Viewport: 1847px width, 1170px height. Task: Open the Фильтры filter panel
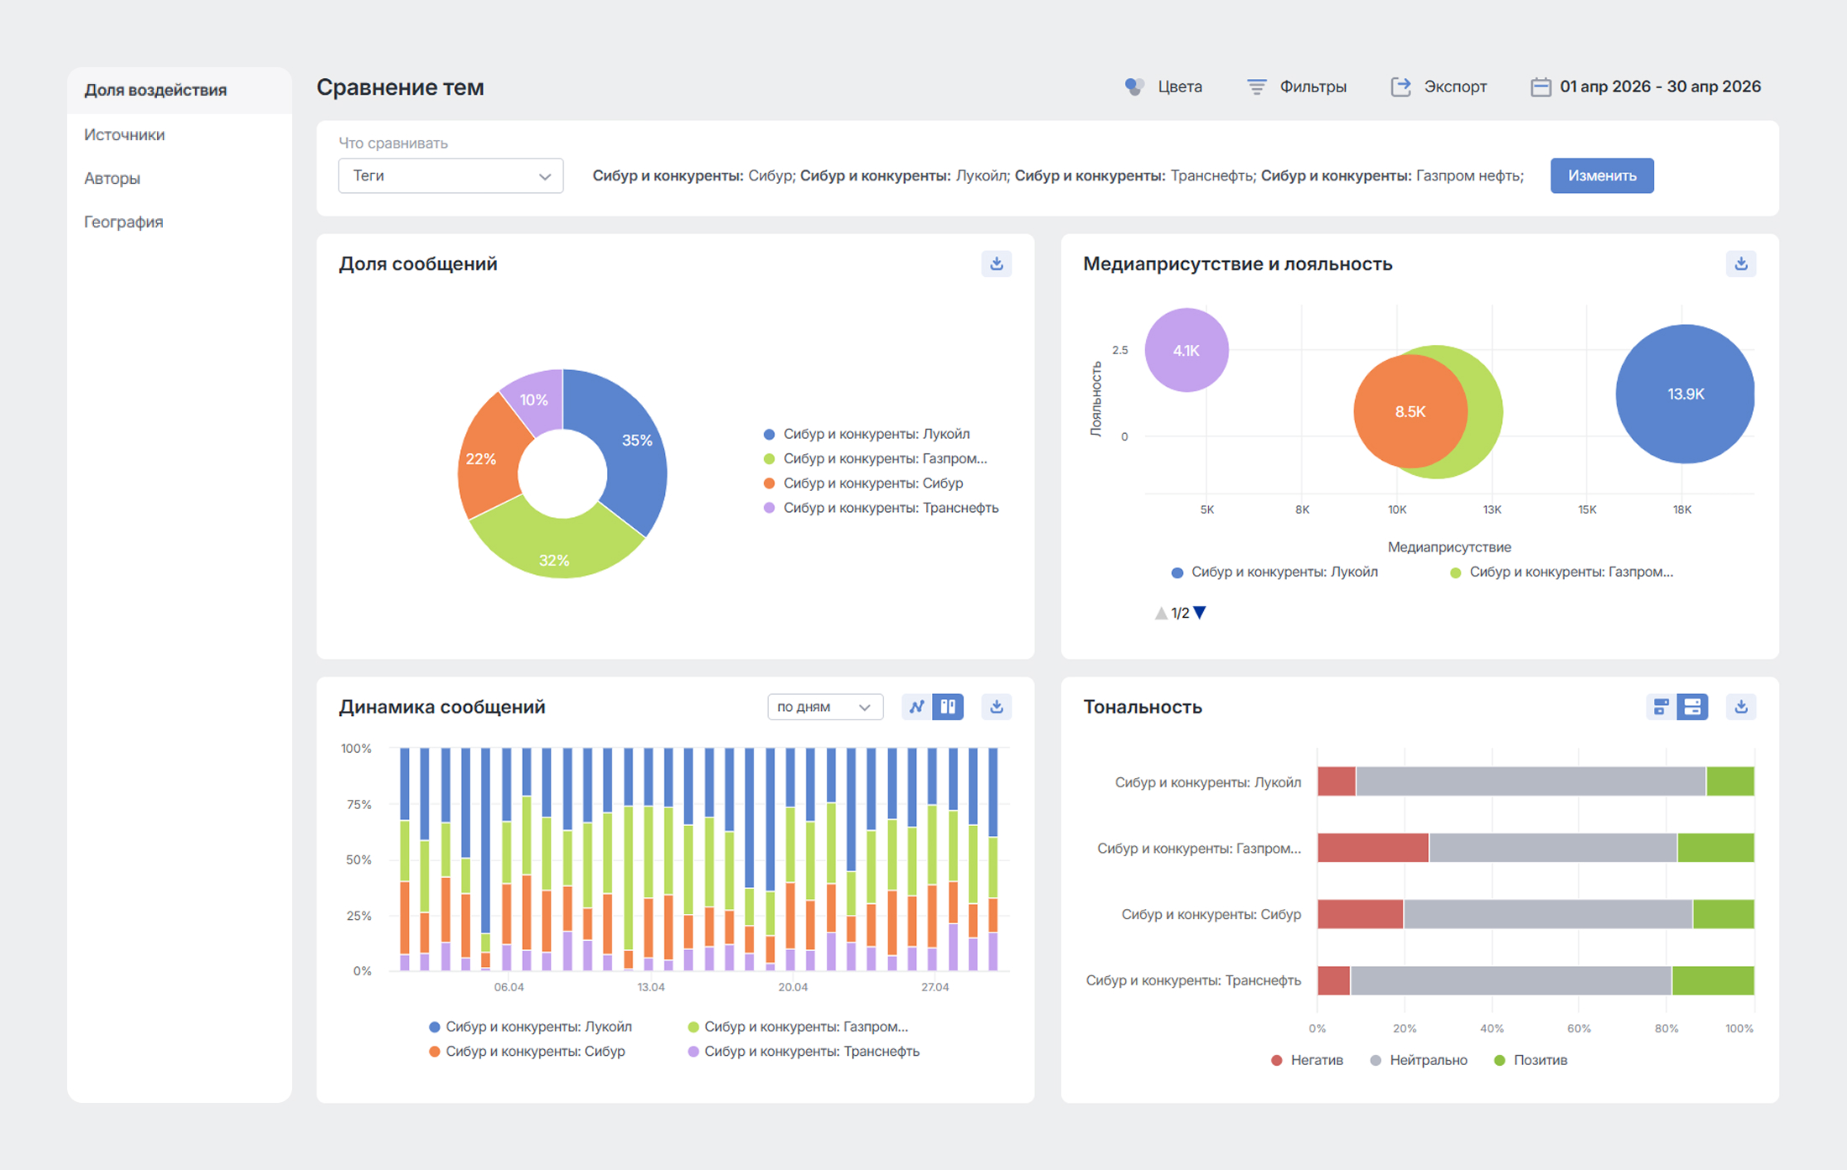(1296, 86)
